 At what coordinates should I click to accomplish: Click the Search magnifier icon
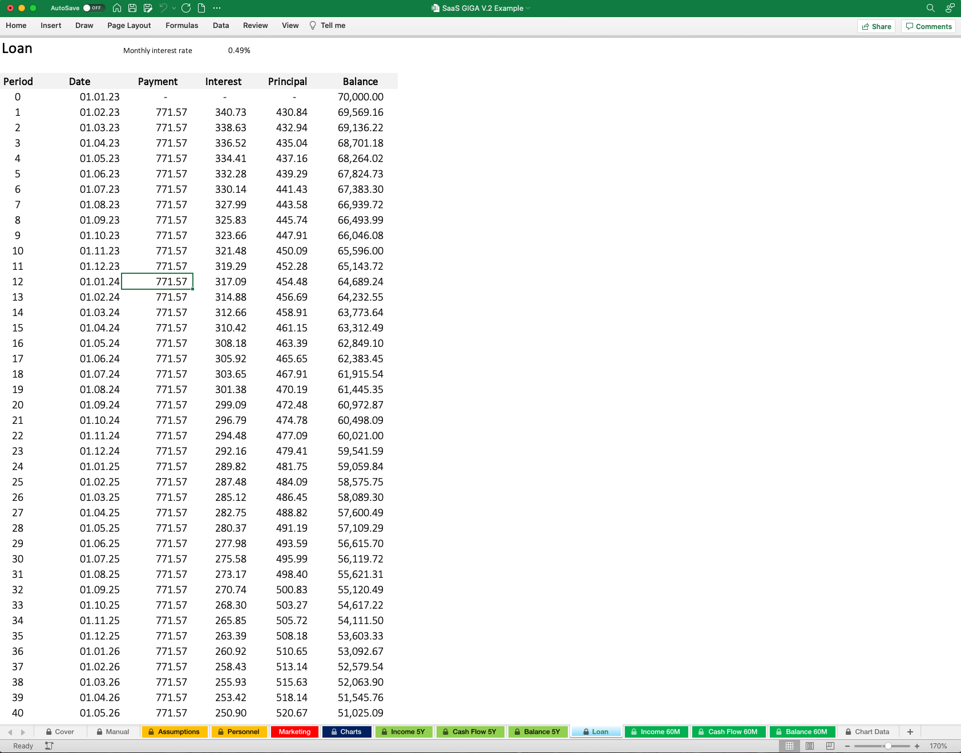click(930, 8)
